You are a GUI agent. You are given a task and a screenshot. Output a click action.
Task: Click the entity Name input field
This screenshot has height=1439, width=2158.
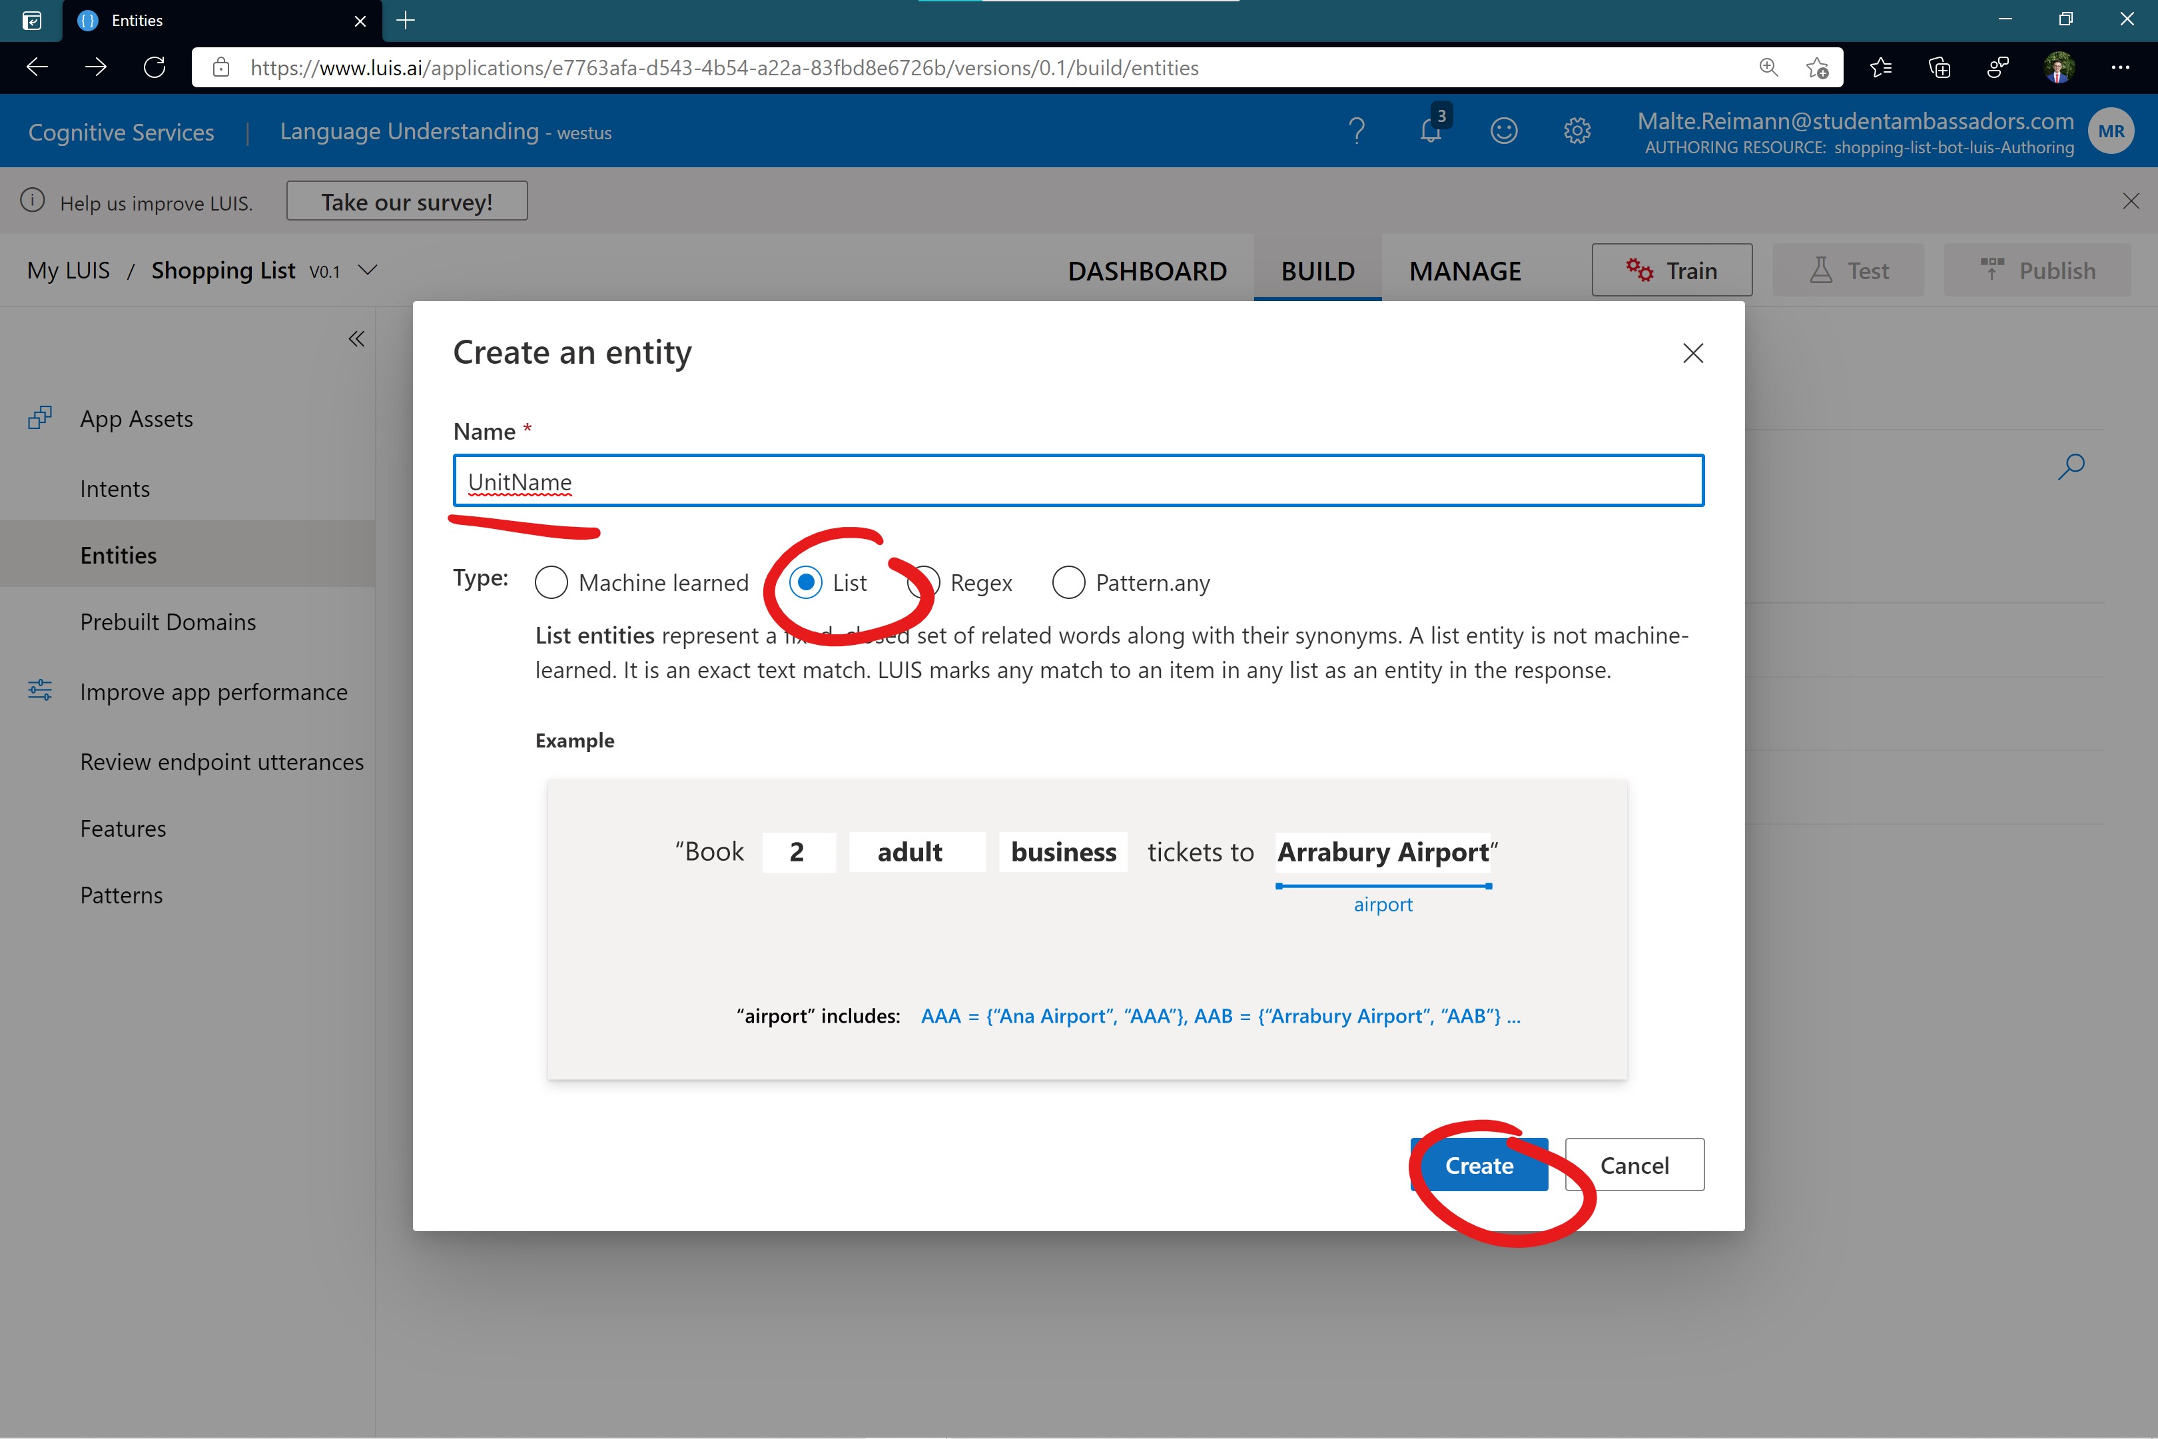pyautogui.click(x=1078, y=481)
